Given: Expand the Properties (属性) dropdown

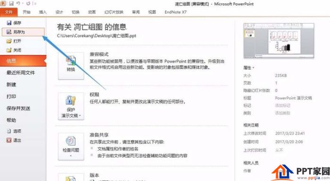Looking at the screenshot, I should (249, 68).
